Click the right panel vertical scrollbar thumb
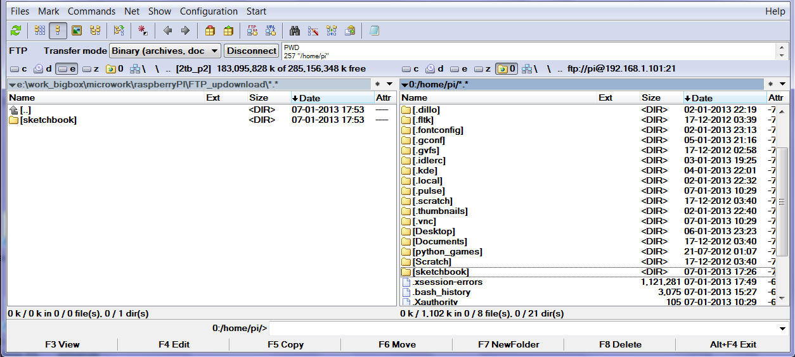 [x=782, y=202]
